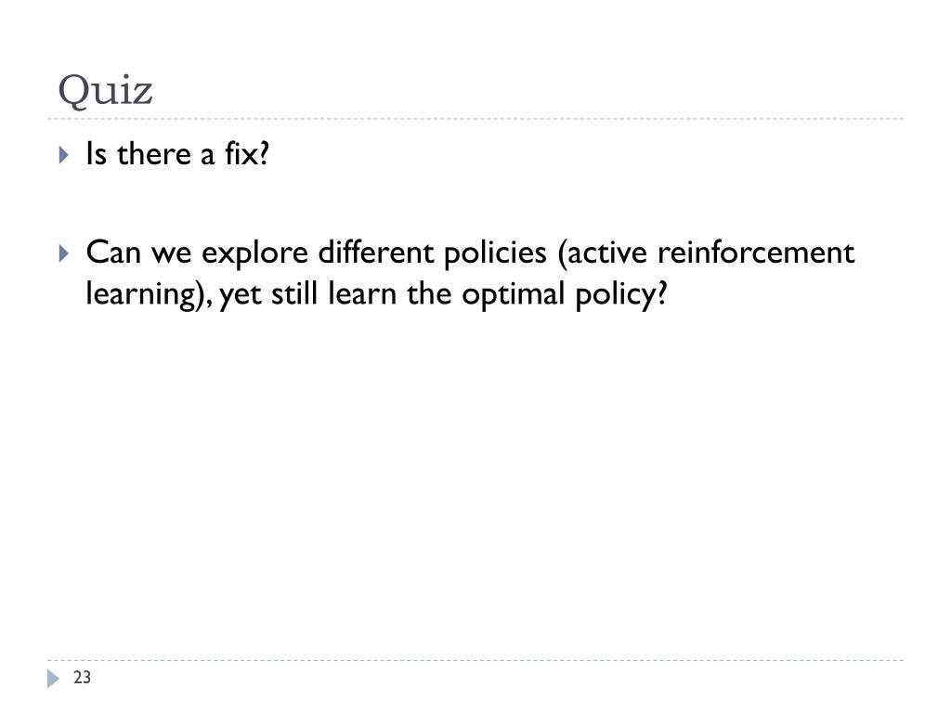Click the bullet arrow beside "Can we explore"
Screen dimensions: 951x713
coord(64,253)
